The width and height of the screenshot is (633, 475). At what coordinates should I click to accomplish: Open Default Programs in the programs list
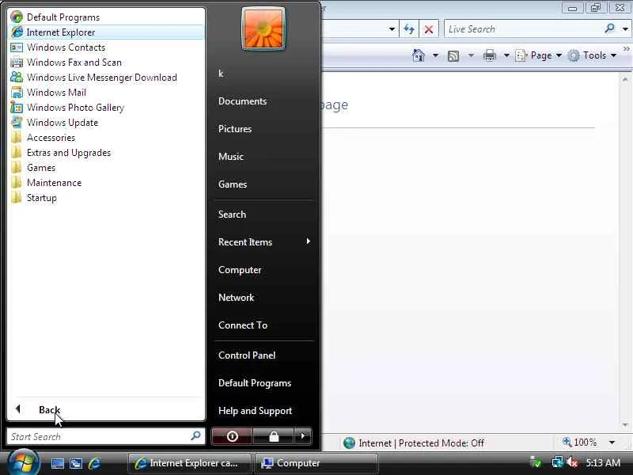click(x=106, y=17)
